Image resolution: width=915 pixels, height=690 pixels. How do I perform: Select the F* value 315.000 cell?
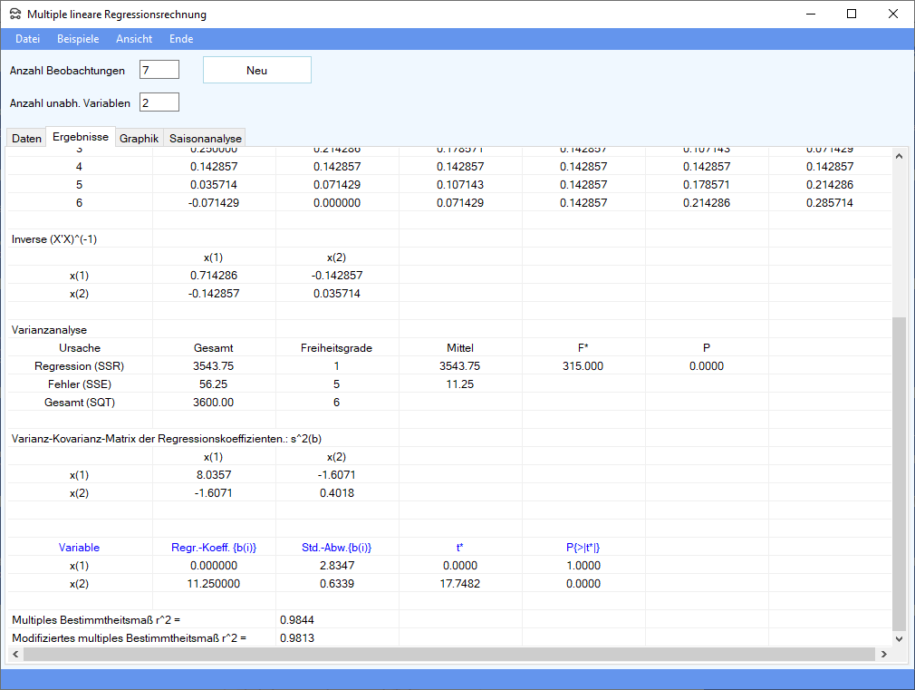click(x=583, y=366)
